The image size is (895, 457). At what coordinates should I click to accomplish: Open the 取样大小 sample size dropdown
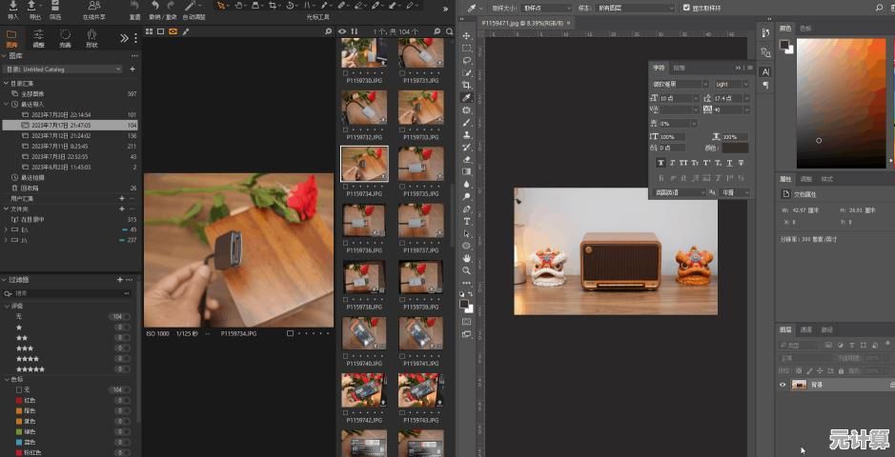pos(546,8)
